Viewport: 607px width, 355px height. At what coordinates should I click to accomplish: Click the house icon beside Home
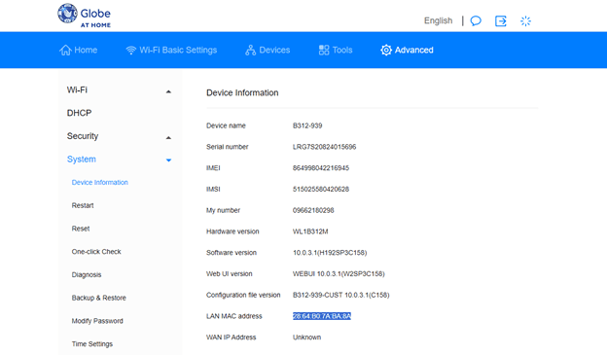pos(65,50)
